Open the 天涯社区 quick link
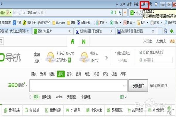 [x=72, y=97]
